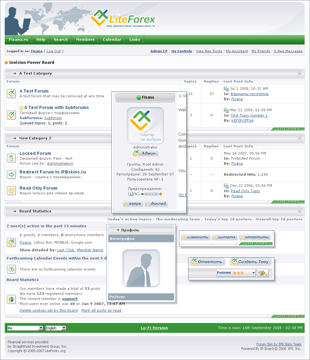This screenshot has height=360, width=310.
Task: Open the Help navigation item
Action: (41, 40)
